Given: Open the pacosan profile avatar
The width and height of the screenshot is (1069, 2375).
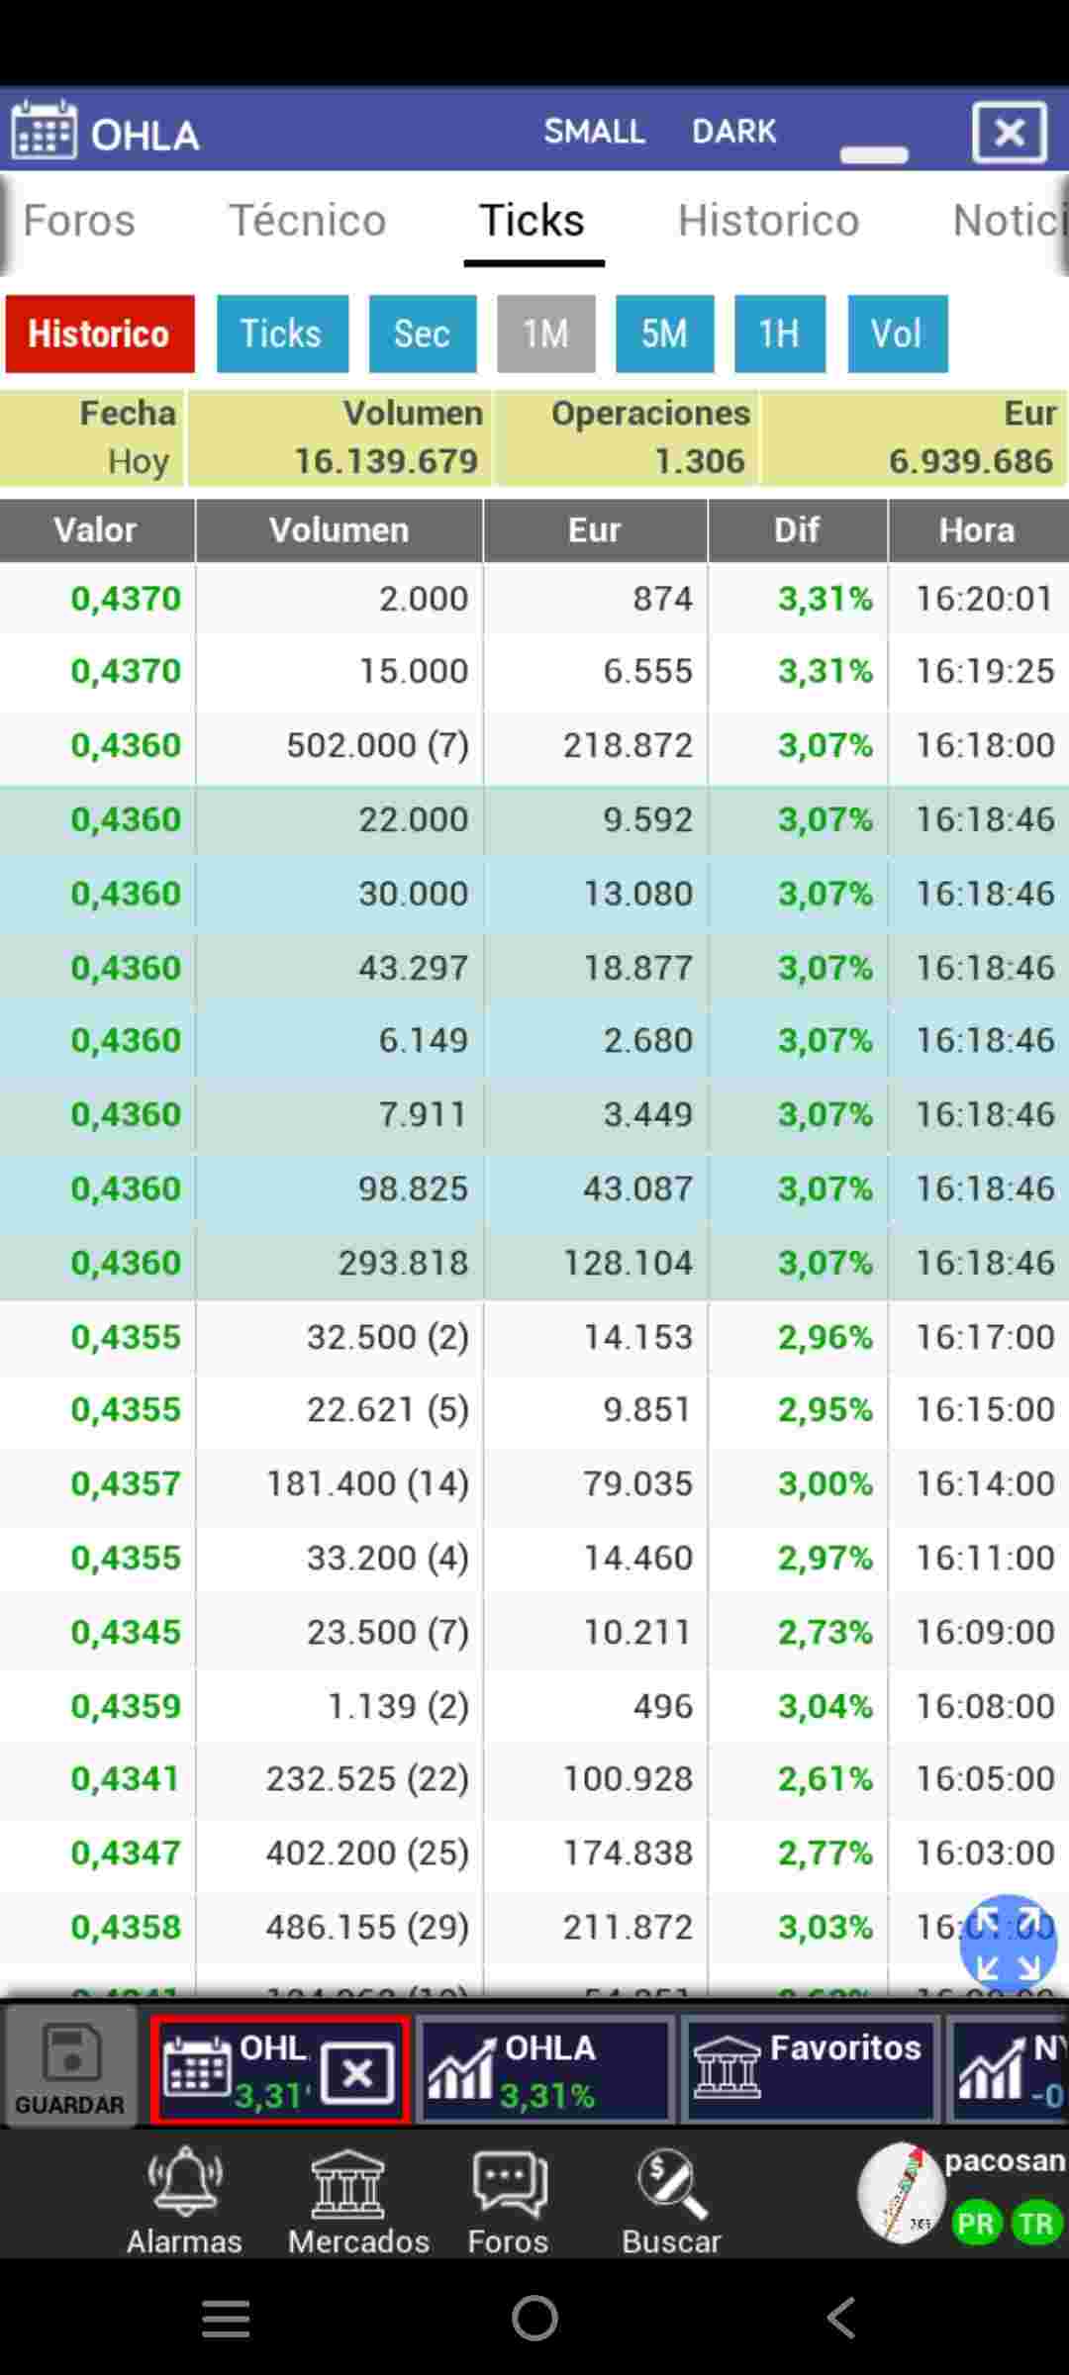Looking at the screenshot, I should [x=902, y=2192].
